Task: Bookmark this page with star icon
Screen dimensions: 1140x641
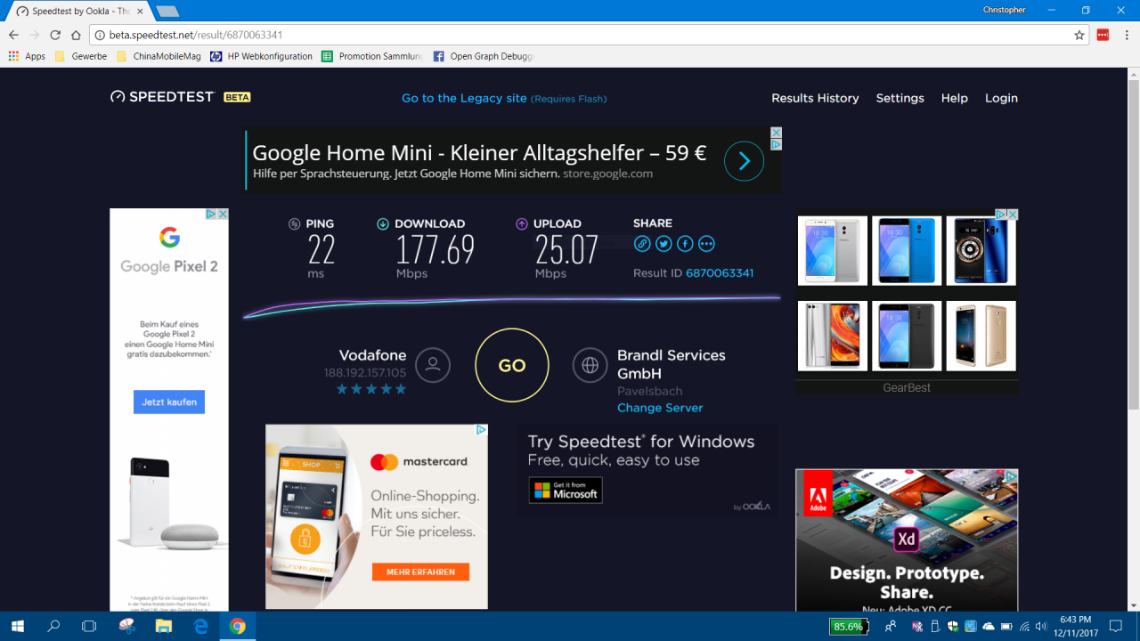Action: (x=1079, y=35)
